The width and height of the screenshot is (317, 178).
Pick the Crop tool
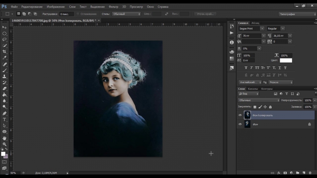click(4, 51)
